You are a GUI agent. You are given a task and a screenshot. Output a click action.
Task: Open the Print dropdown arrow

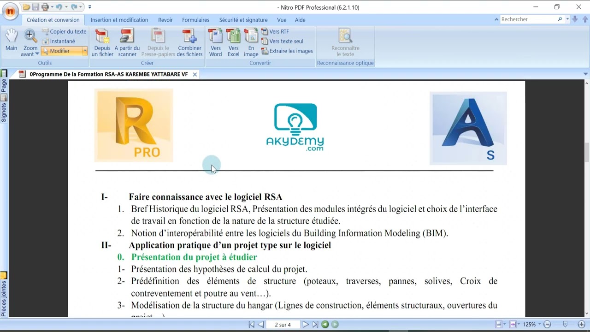tap(51, 7)
